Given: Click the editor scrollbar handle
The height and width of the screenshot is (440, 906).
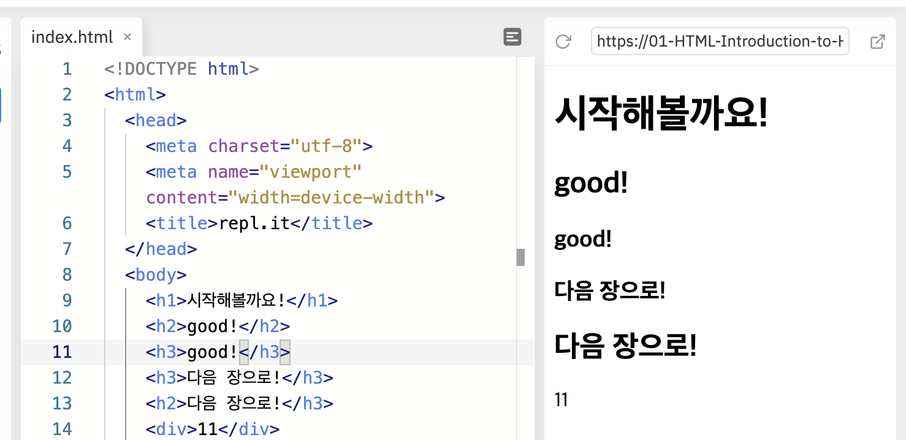Looking at the screenshot, I should (x=520, y=256).
